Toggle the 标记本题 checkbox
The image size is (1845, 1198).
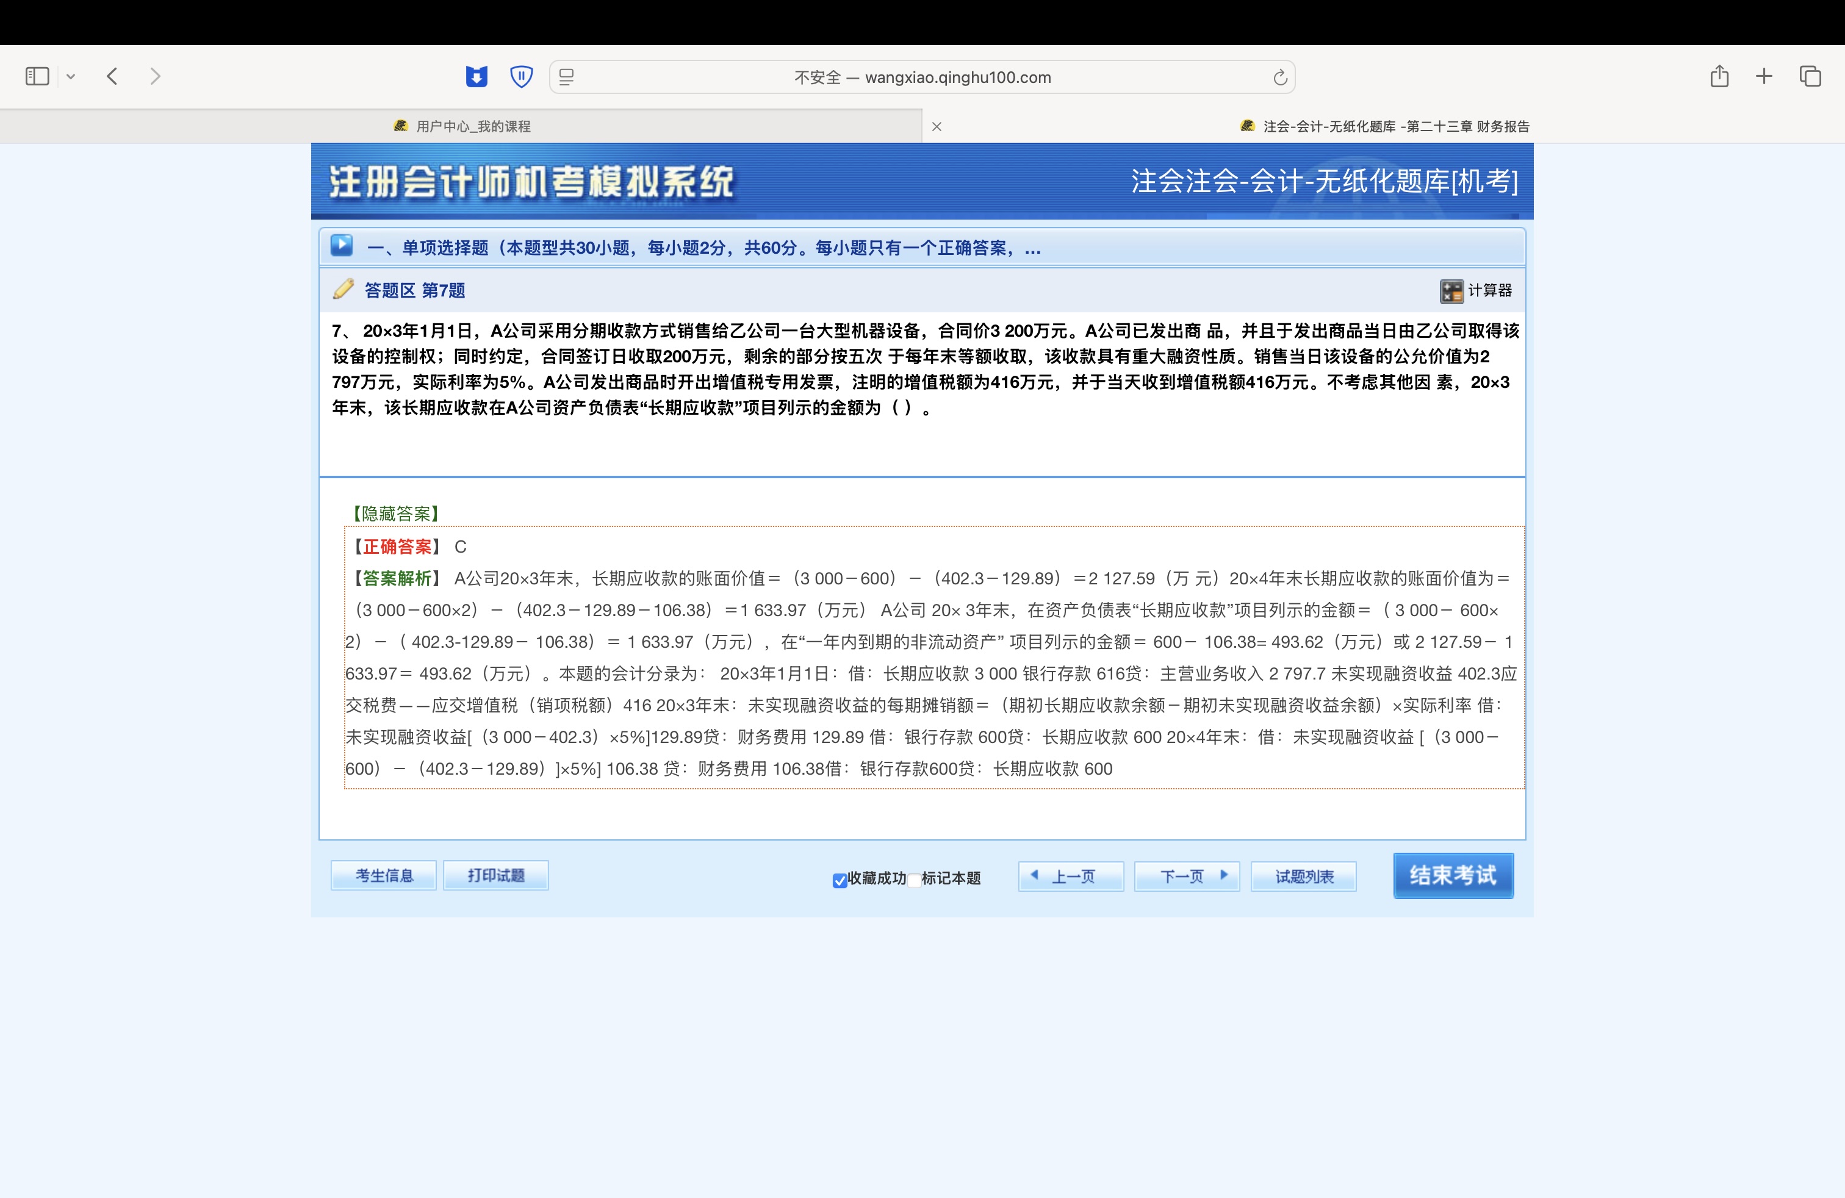pos(914,880)
